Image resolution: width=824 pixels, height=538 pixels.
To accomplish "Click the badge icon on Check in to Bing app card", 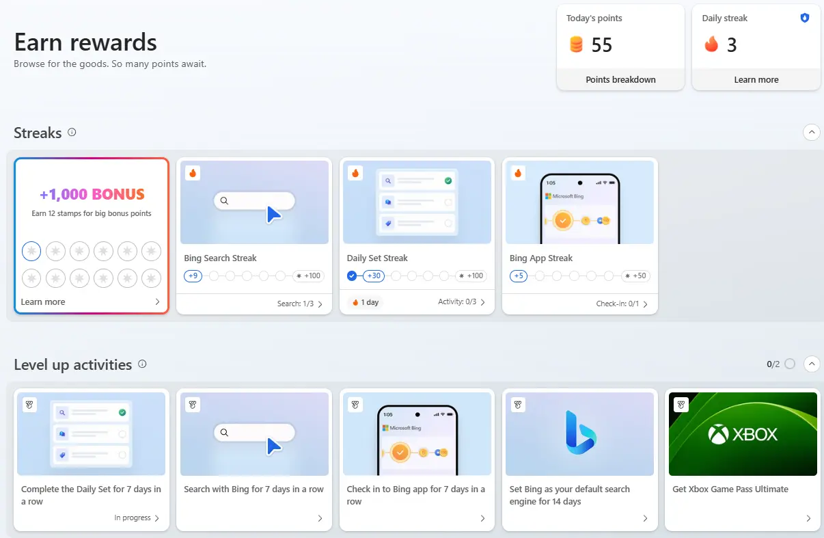I will pyautogui.click(x=355, y=405).
